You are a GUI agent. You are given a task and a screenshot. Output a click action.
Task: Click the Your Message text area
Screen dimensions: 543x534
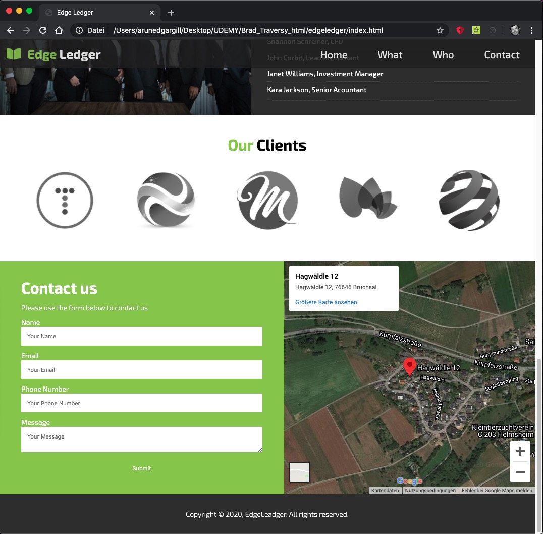coord(142,440)
